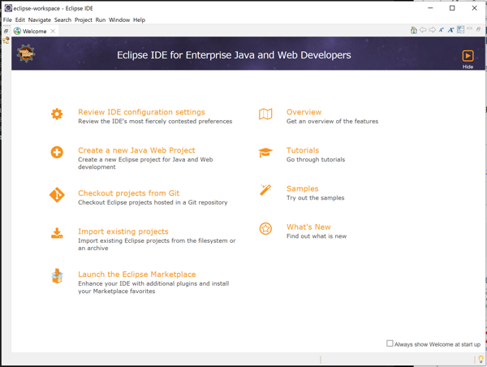Maximize the Welcome view panel
487x367 pixels.
coord(478,30)
